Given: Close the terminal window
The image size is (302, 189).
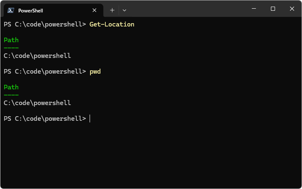Looking at the screenshot, I should click(x=292, y=9).
